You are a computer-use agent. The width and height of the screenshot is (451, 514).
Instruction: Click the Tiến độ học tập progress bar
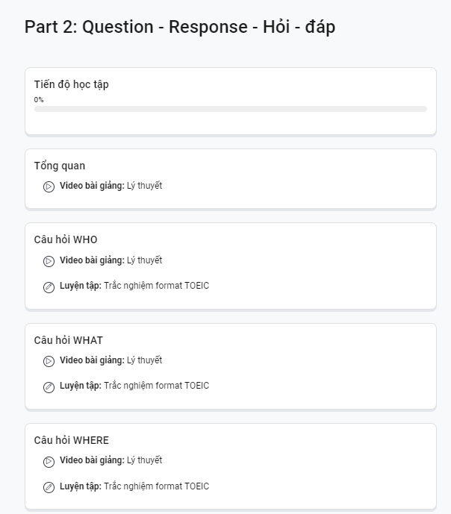[231, 109]
